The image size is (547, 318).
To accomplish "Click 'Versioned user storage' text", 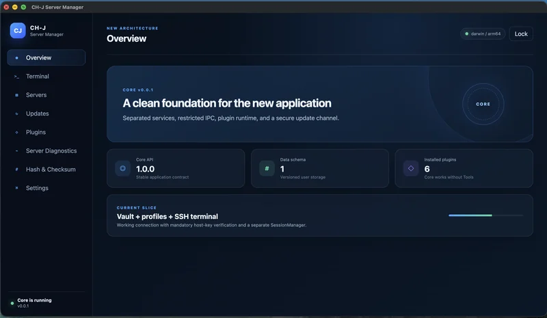I will point(303,177).
